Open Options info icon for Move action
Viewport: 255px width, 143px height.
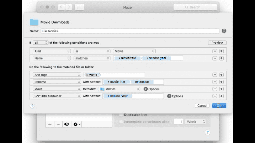(146, 89)
